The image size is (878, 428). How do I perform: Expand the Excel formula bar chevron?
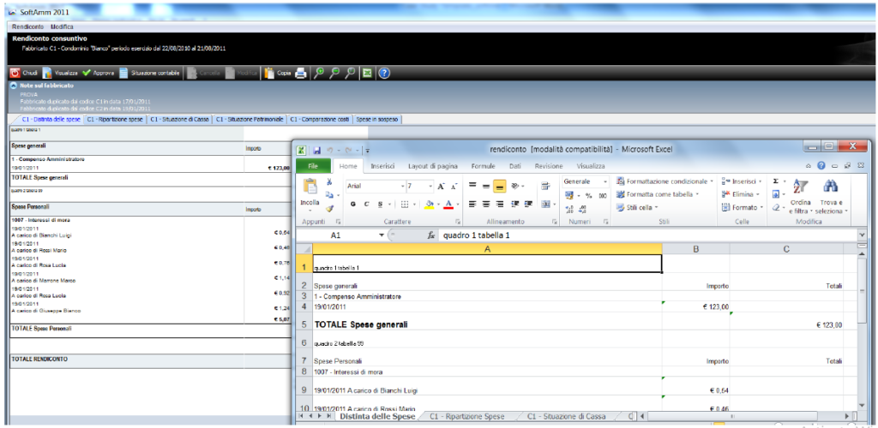pos(861,235)
